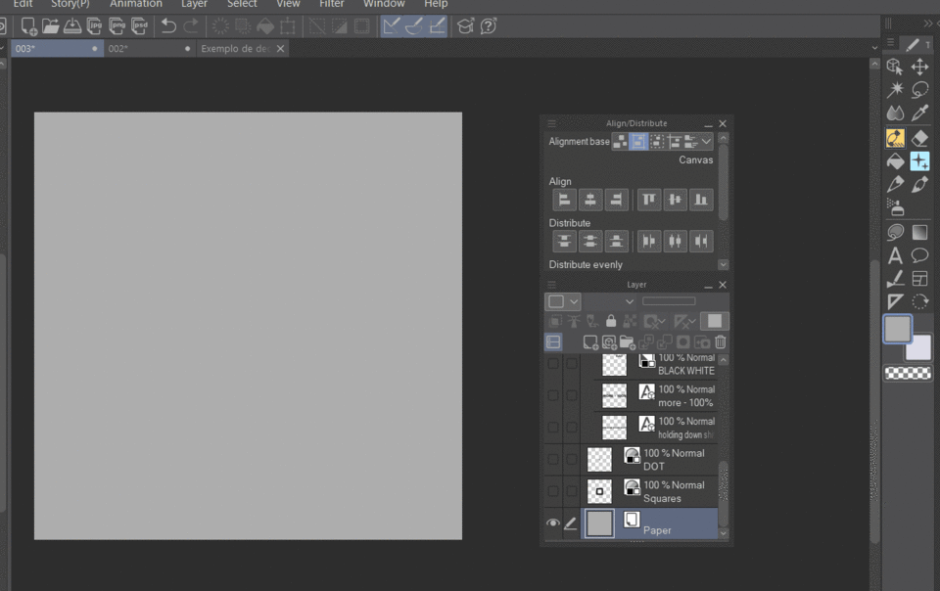Click the New raster layer icon

click(x=590, y=341)
